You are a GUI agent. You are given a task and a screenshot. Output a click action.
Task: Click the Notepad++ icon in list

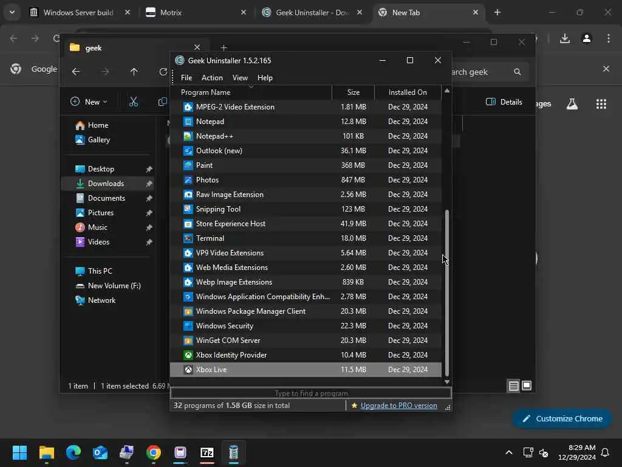tap(188, 136)
